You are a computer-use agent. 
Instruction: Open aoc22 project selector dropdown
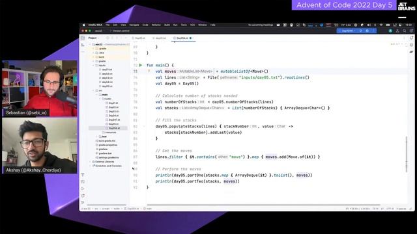point(100,31)
